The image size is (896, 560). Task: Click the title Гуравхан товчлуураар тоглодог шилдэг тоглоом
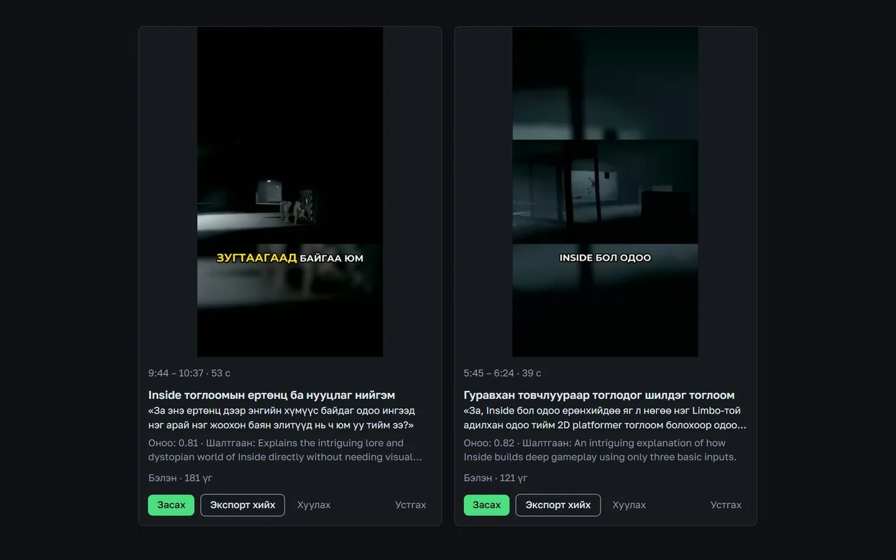click(599, 395)
